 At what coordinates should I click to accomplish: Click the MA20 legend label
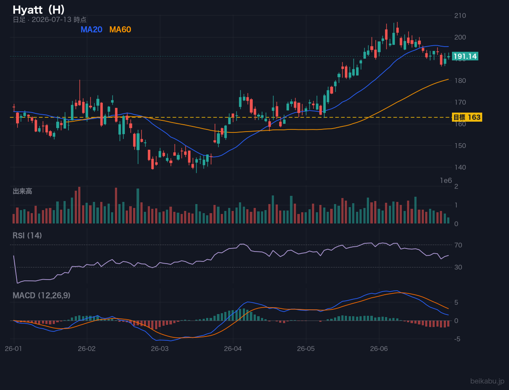point(91,29)
